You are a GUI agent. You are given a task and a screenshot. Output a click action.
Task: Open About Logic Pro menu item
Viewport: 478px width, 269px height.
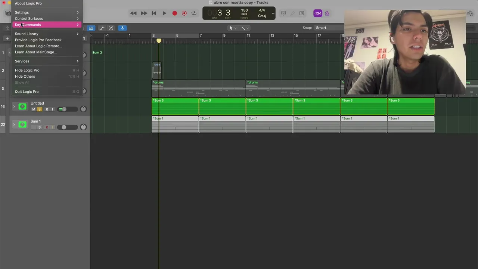(47, 3)
